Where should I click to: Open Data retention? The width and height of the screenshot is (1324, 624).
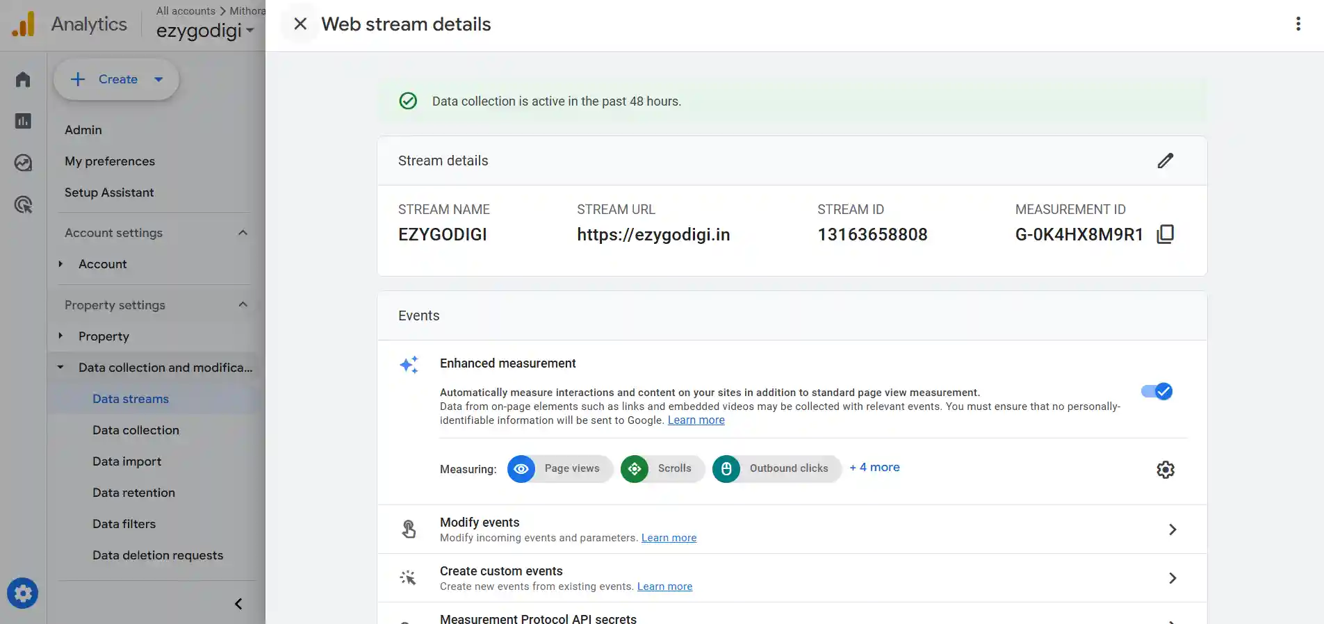tap(133, 493)
